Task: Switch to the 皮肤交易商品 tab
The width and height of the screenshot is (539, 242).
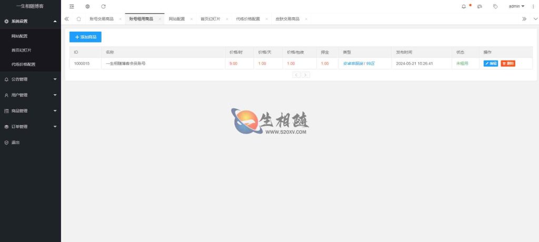Action: [287, 19]
